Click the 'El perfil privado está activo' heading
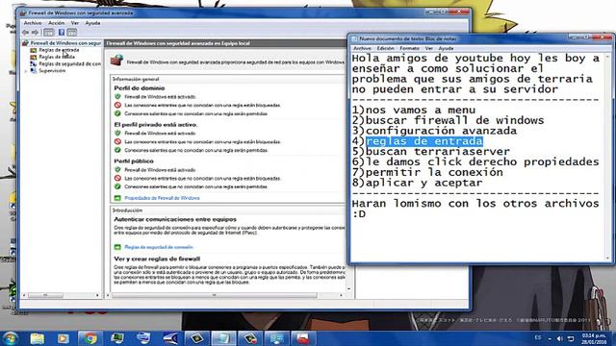The width and height of the screenshot is (616, 346). click(x=156, y=125)
